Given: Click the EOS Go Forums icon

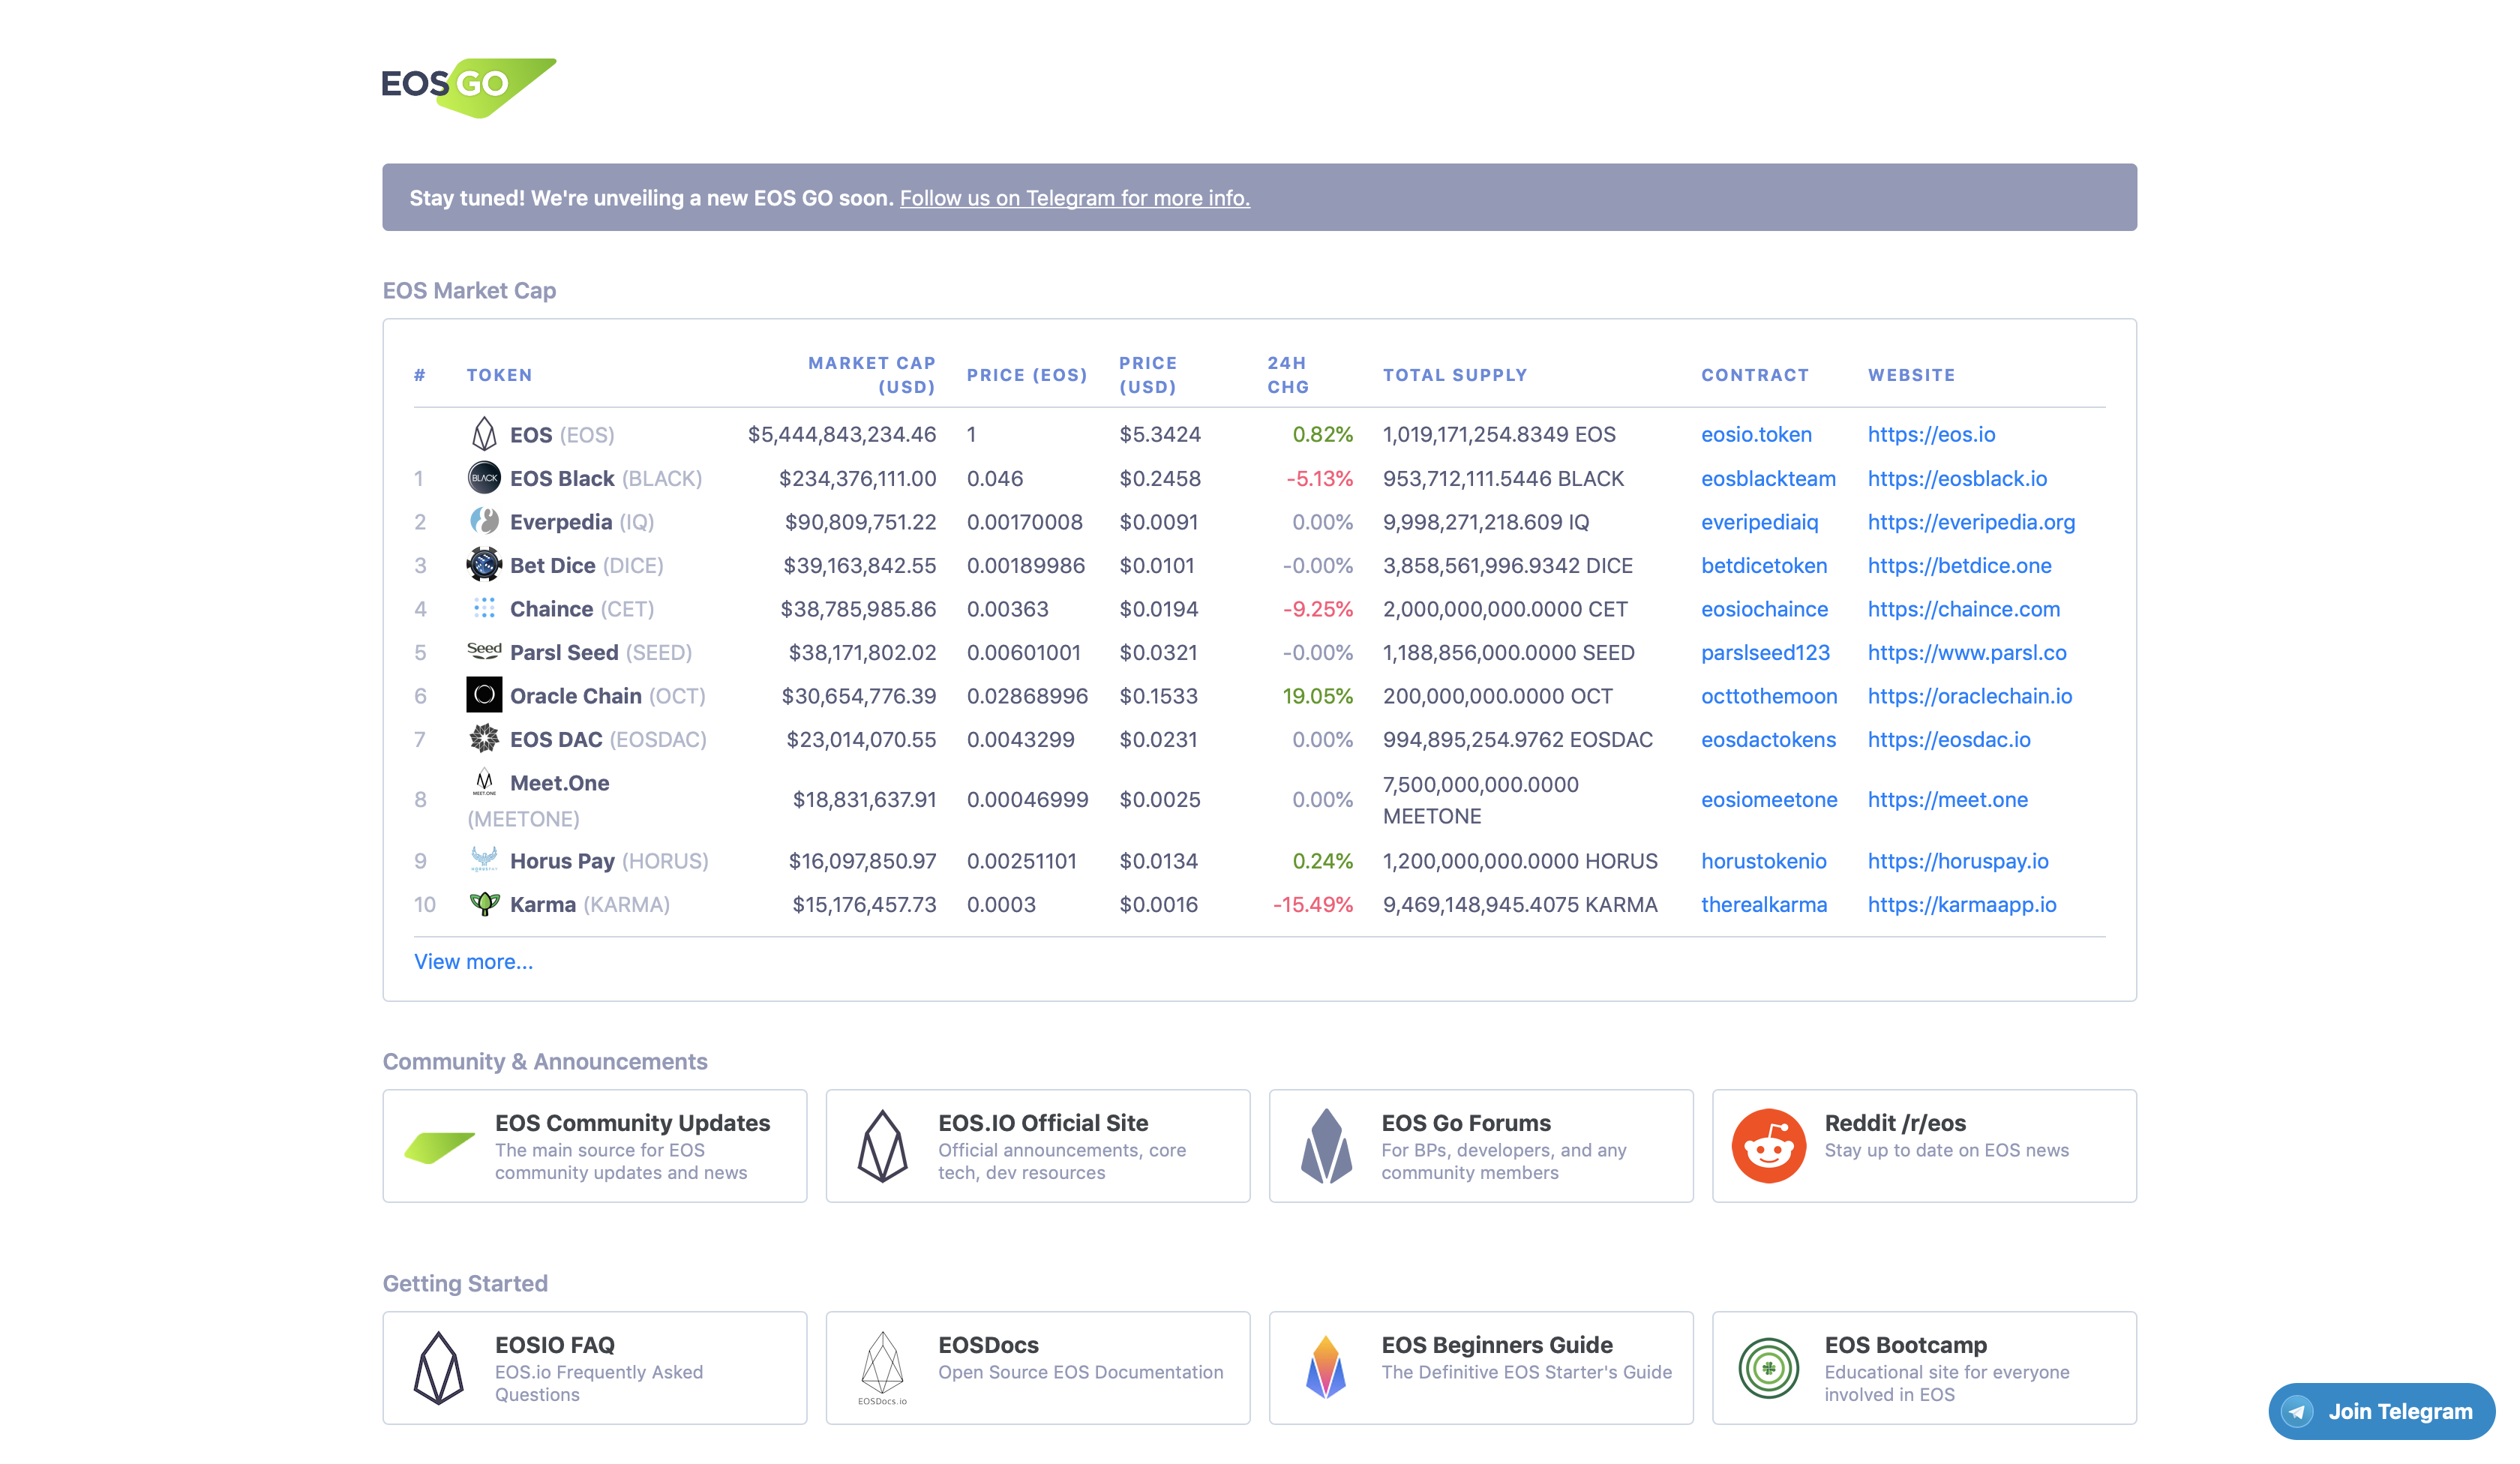Looking at the screenshot, I should 1326,1146.
